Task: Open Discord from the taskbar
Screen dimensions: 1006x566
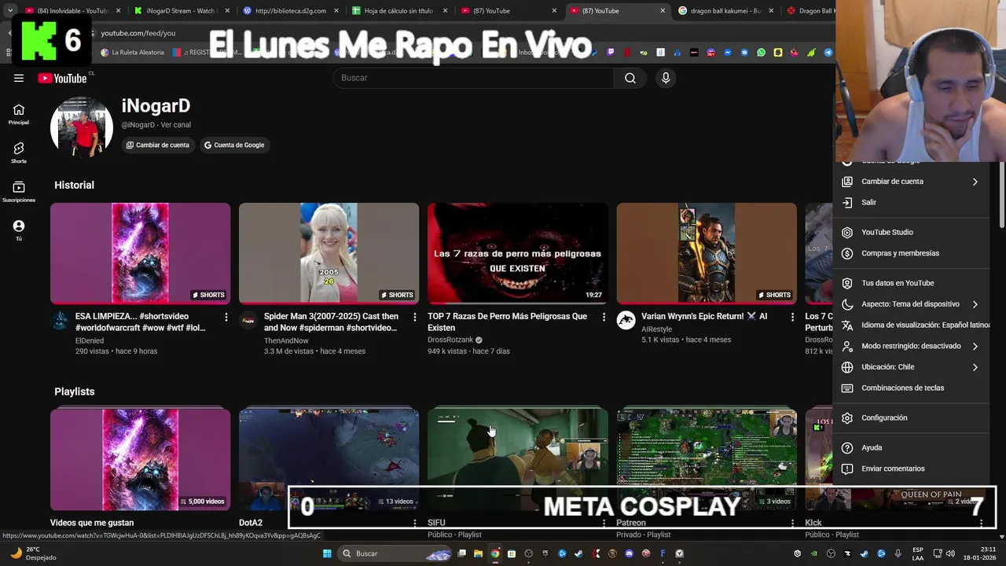Action: (629, 553)
